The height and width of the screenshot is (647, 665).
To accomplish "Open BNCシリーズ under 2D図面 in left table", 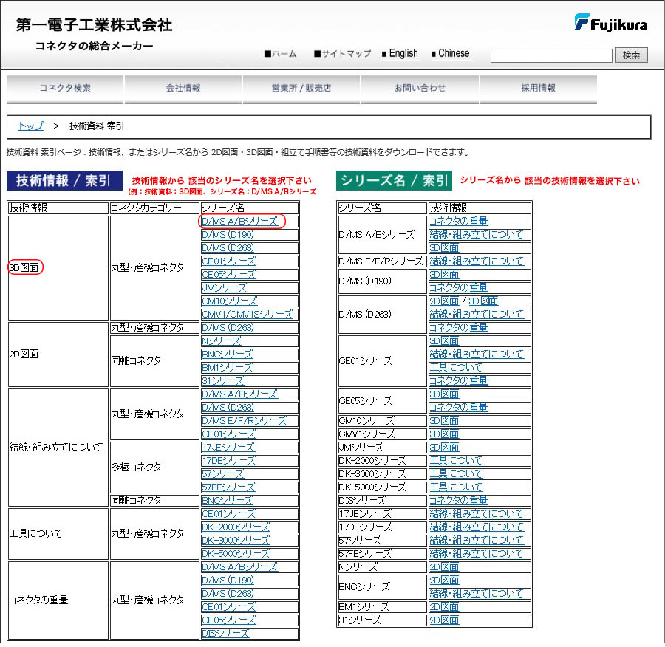I will click(228, 354).
